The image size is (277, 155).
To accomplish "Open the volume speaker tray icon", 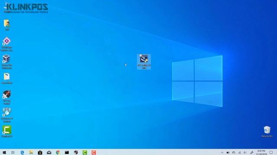I will [245, 152].
